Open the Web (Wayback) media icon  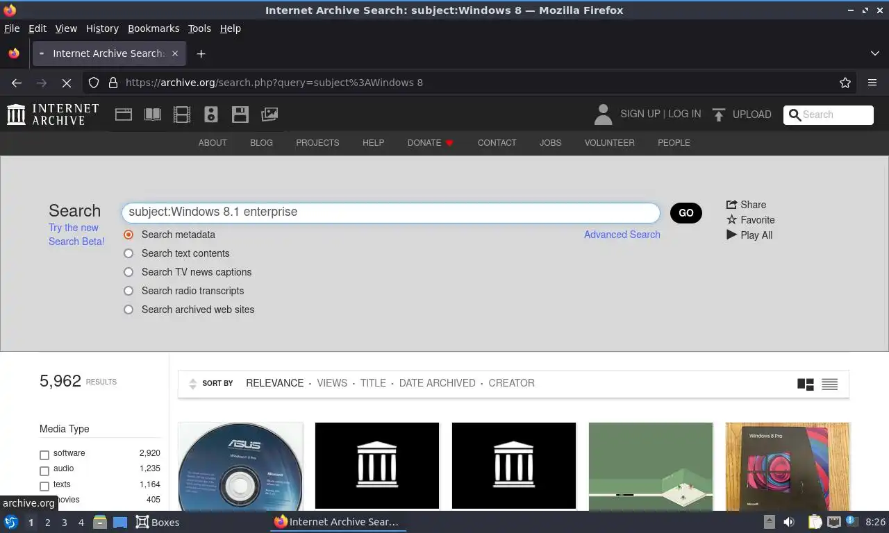coord(124,115)
